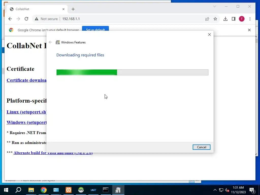
Task: Click Chrome's back navigation arrow
Action: click(10, 19)
